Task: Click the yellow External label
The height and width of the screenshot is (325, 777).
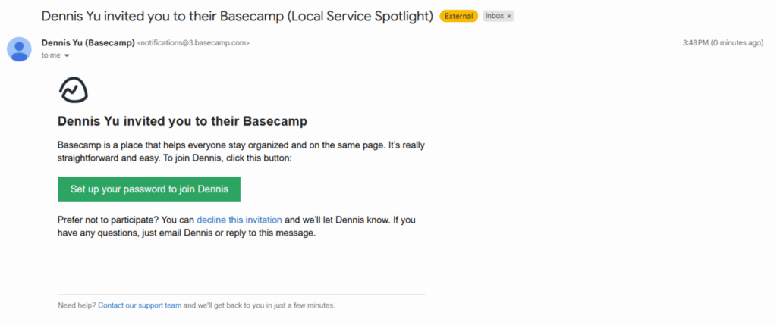Action: tap(458, 16)
